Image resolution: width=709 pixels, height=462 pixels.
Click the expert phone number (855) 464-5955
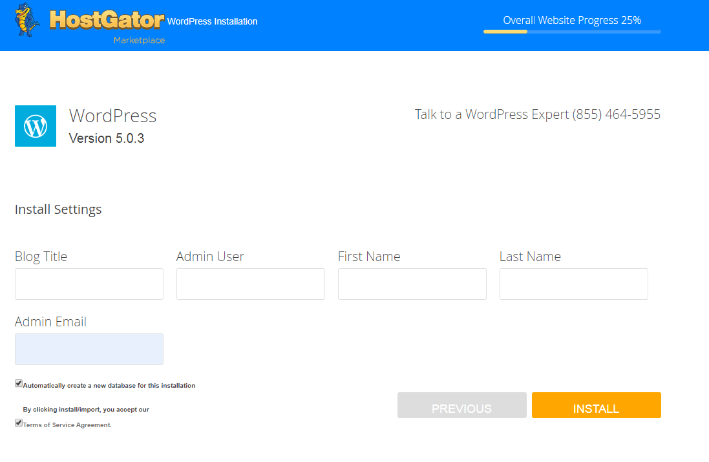(617, 114)
